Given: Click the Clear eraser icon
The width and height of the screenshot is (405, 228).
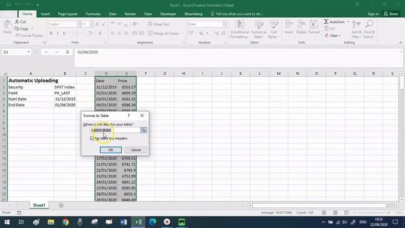Looking at the screenshot, I should (327, 35).
